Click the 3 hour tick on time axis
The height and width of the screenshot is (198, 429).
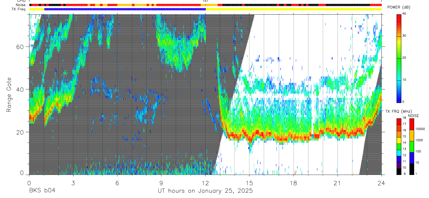pyautogui.click(x=73, y=183)
